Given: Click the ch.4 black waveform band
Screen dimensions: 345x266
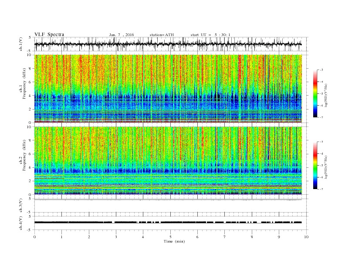Looking at the screenshot, I should (x=168, y=223).
